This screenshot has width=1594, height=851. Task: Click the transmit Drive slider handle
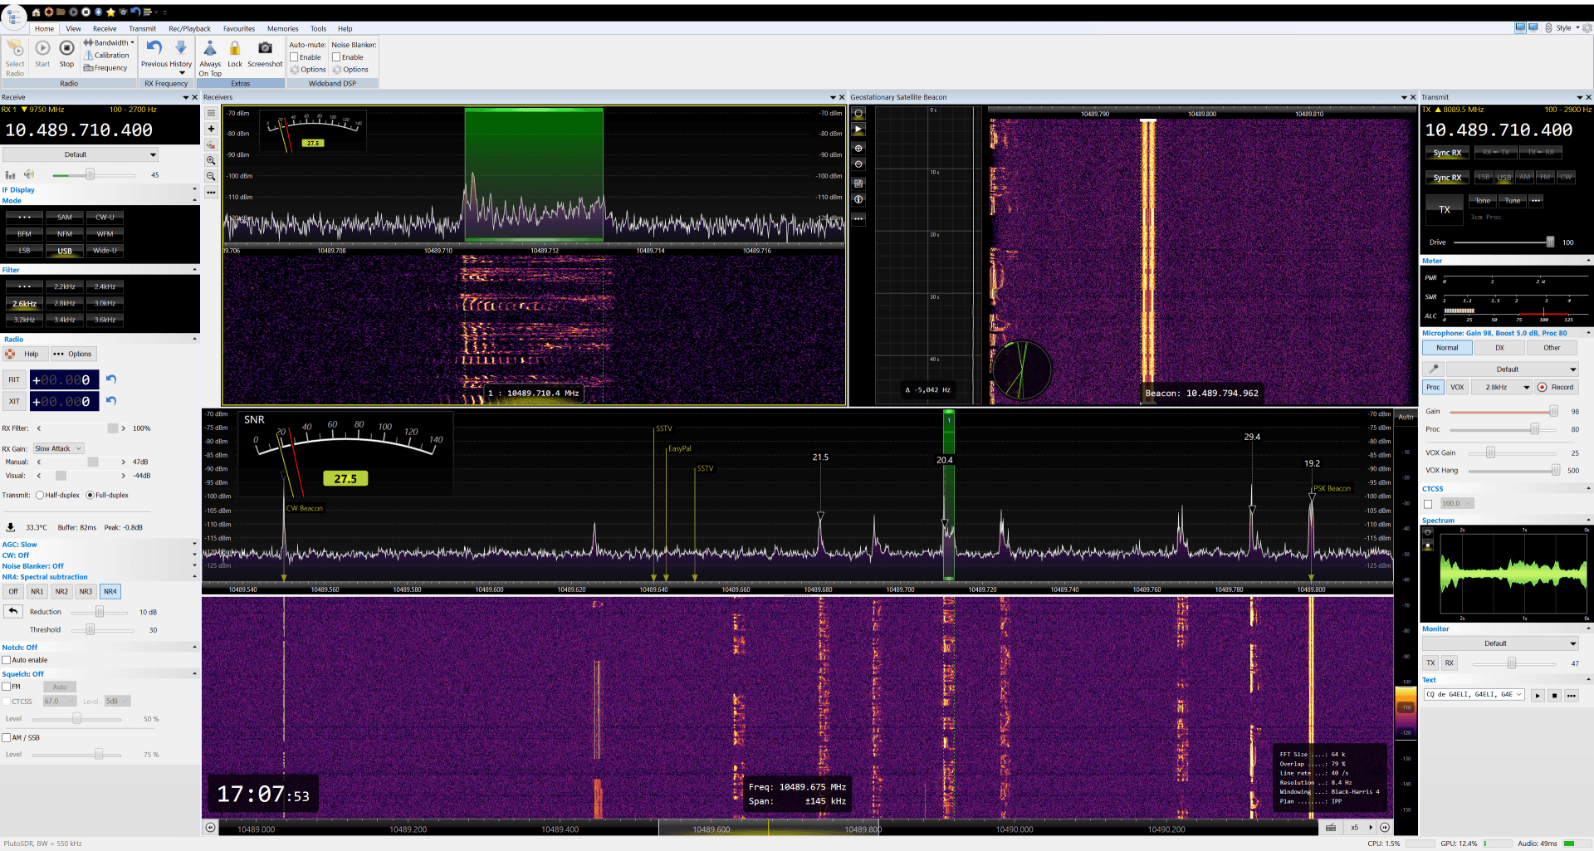[x=1549, y=242]
